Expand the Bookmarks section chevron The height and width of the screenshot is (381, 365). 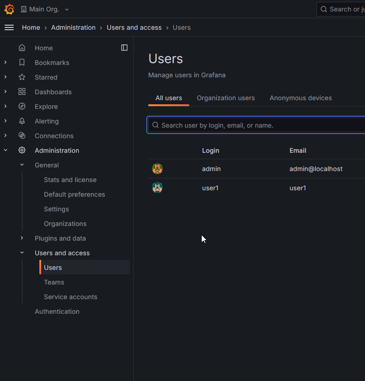click(x=5, y=63)
